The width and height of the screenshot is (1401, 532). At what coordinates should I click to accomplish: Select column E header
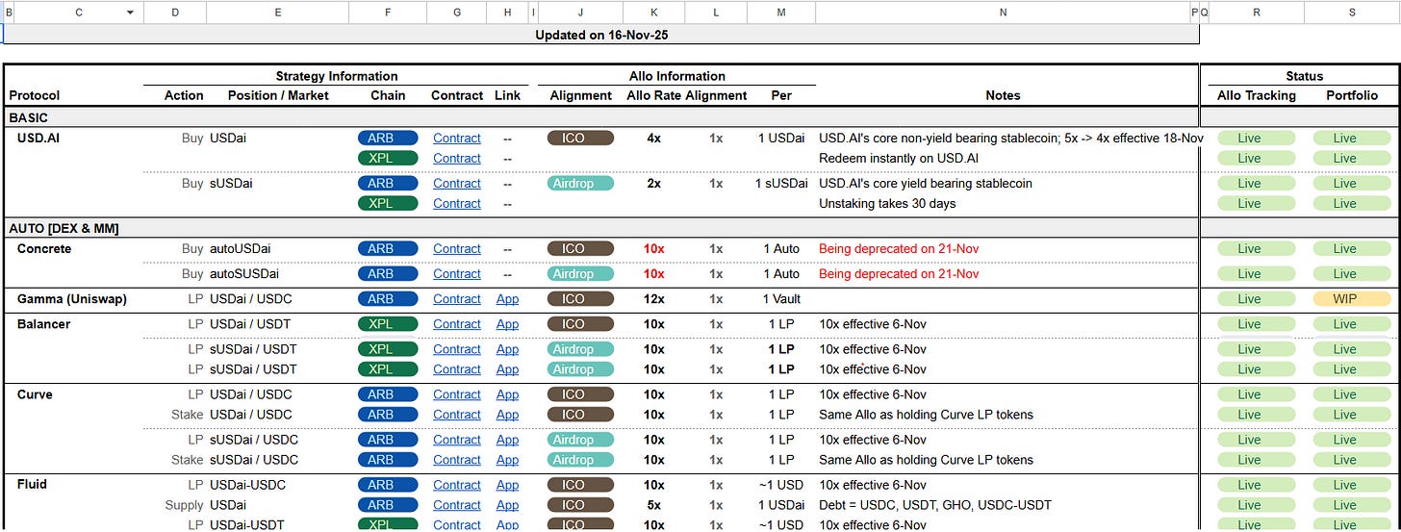(278, 12)
